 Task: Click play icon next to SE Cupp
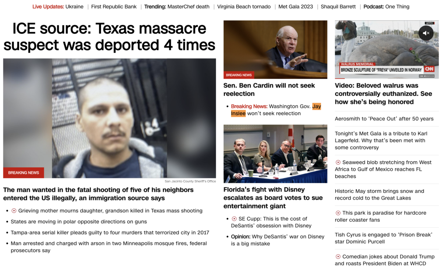click(234, 219)
